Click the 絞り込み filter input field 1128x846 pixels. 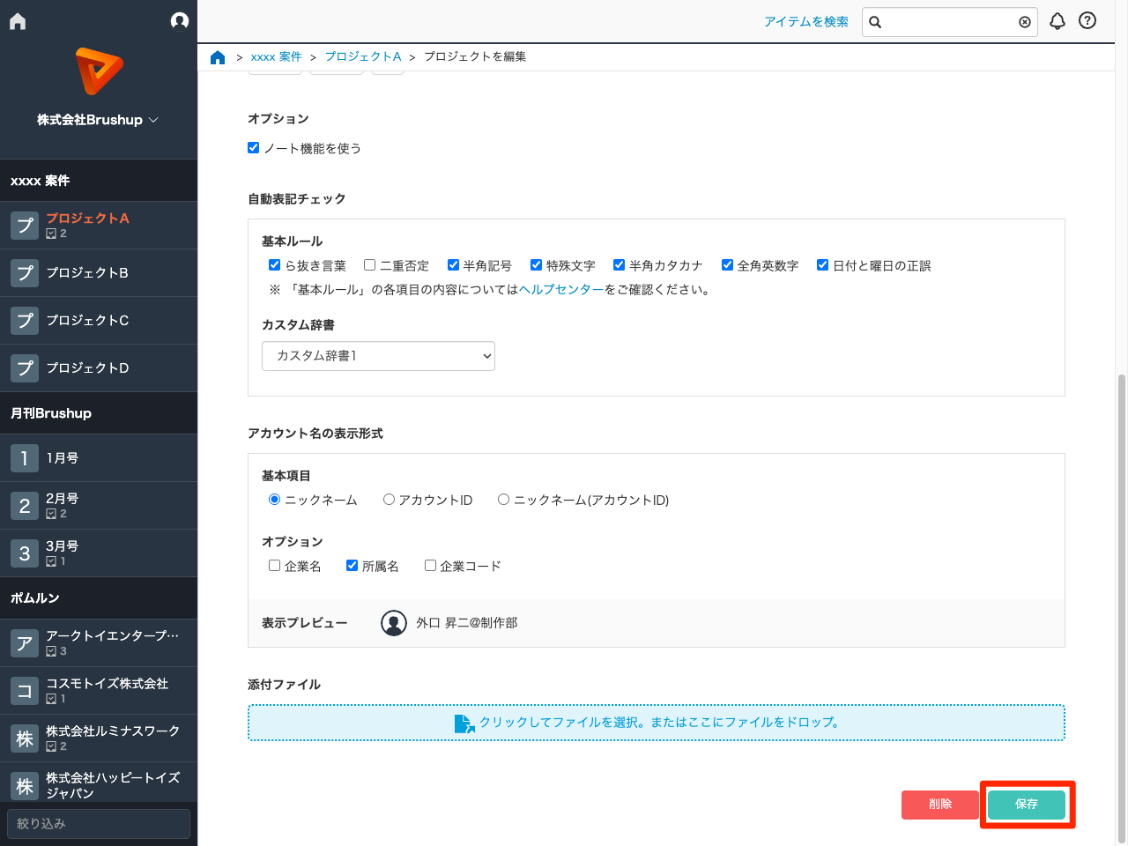point(98,824)
